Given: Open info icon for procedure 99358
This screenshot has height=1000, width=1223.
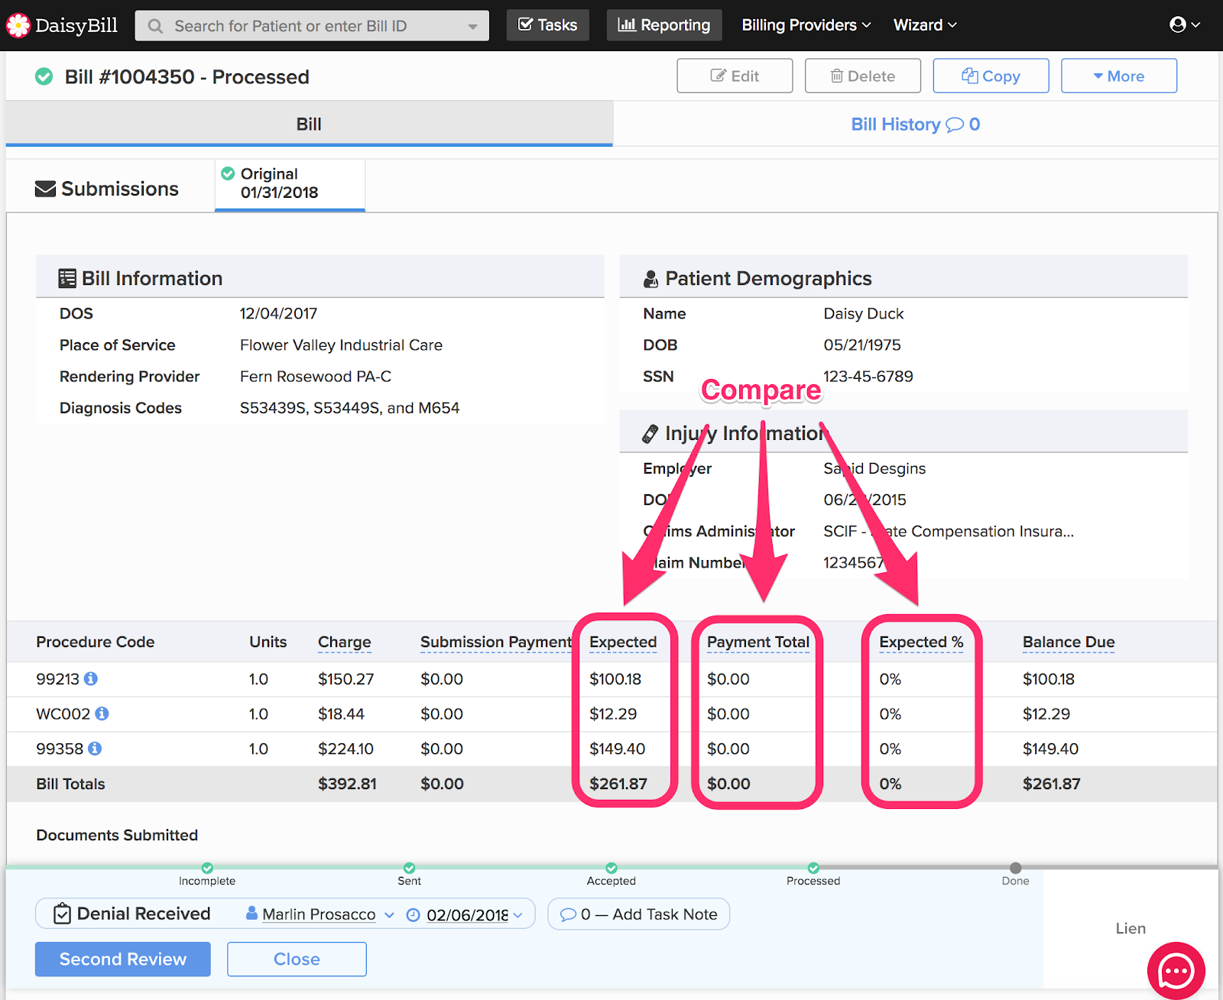Looking at the screenshot, I should 95,749.
